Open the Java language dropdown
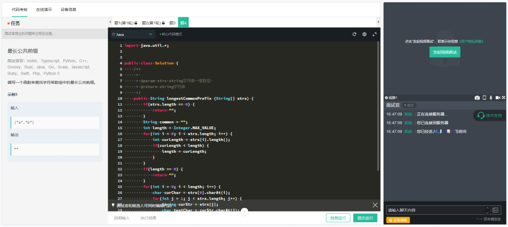 click(133, 34)
